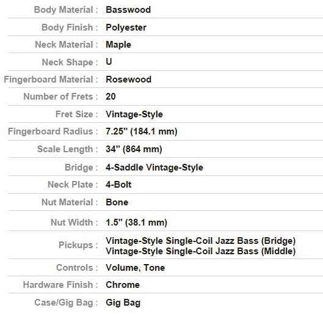Click the Polyester body finish value

(126, 28)
